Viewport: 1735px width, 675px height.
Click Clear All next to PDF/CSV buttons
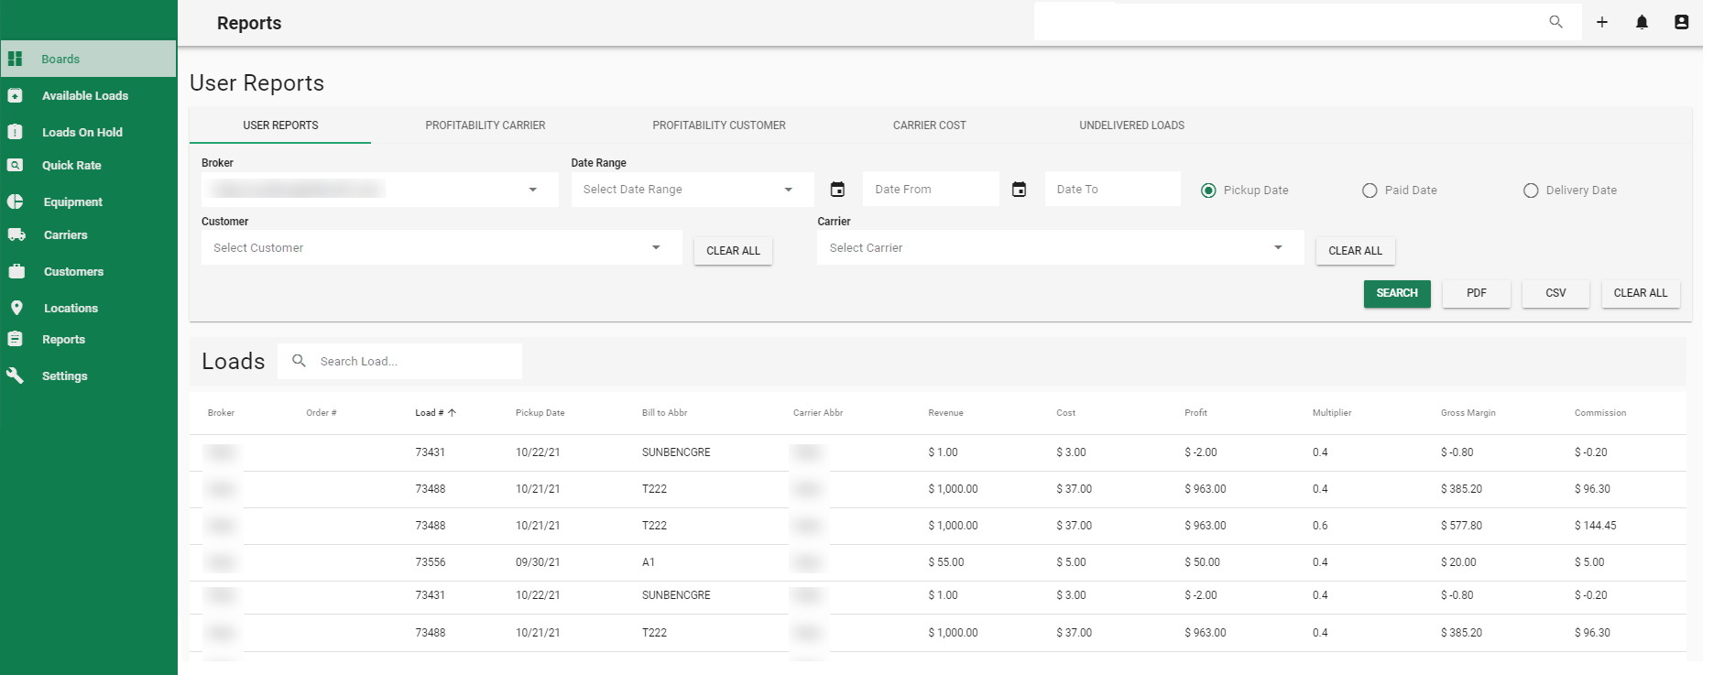coord(1641,293)
